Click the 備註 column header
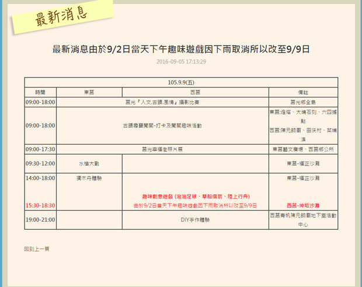This screenshot has width=362, height=287. [x=303, y=92]
